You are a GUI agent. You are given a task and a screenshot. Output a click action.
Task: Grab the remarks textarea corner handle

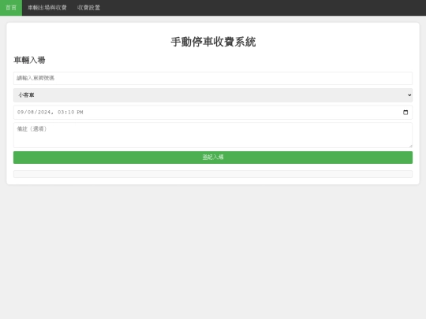pos(410,146)
